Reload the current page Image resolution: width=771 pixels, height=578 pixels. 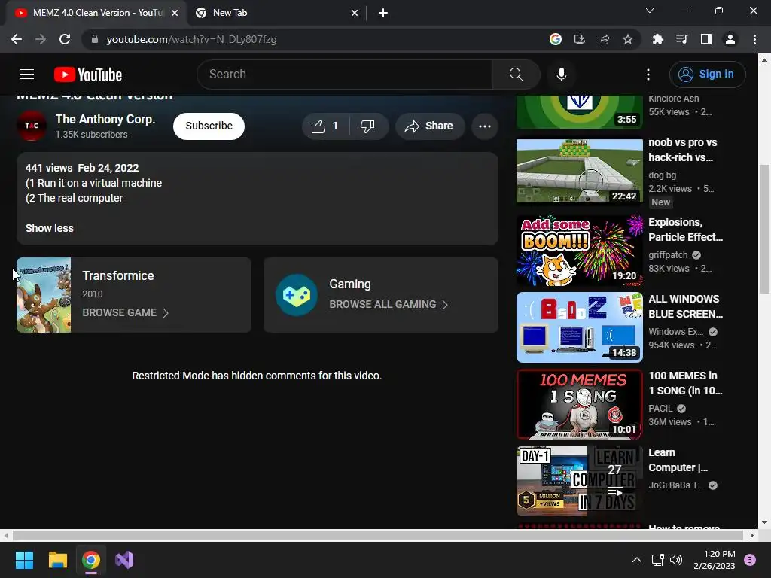click(65, 39)
